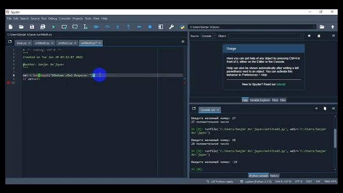Screen dimensions: 343x193
Task: Open the View menu
Action: (x=96, y=19)
